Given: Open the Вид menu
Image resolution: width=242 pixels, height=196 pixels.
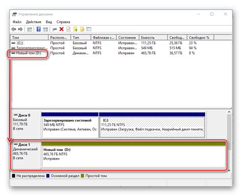Looking at the screenshot, I should pyautogui.click(x=49, y=22).
